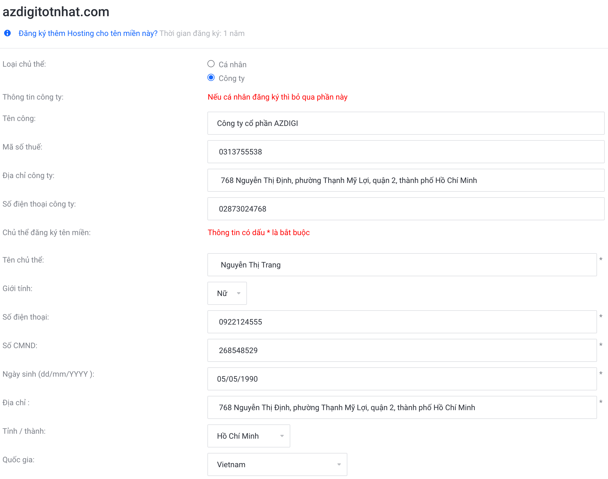Click the company name input field
Image resolution: width=608 pixels, height=479 pixels.
pos(406,123)
